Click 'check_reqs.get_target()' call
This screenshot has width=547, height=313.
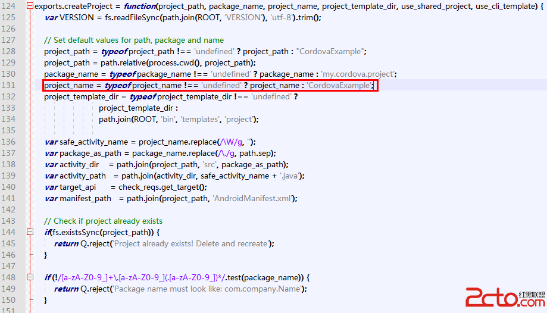point(162,187)
